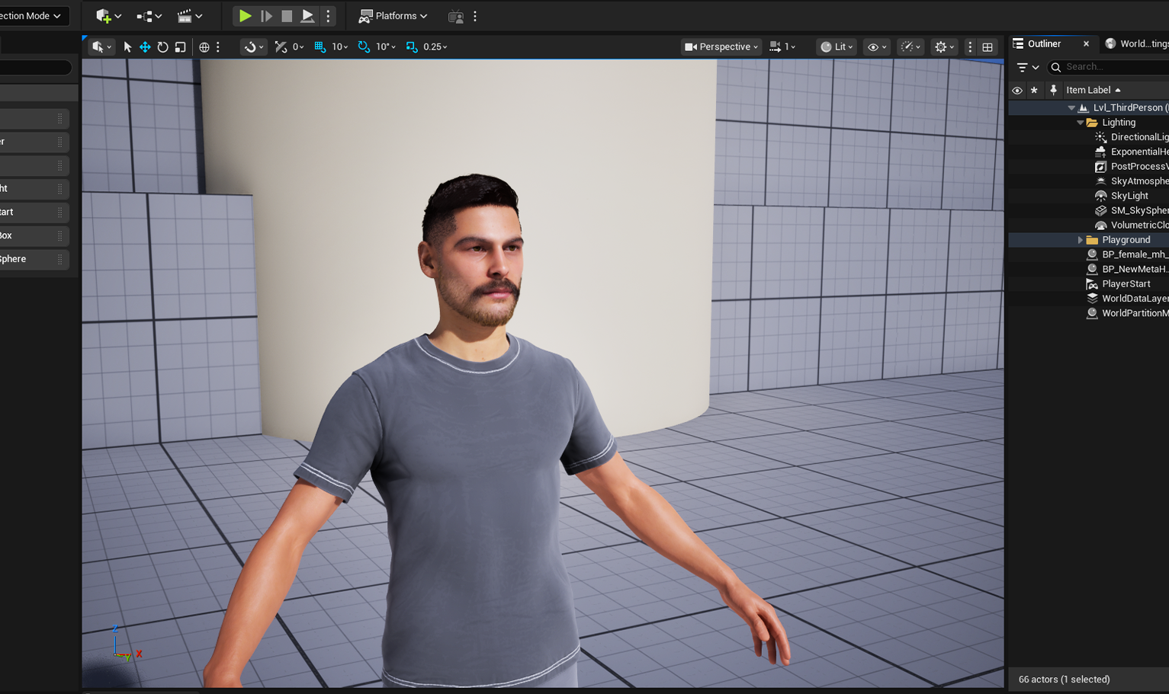Open the quick add content menu

coord(108,16)
